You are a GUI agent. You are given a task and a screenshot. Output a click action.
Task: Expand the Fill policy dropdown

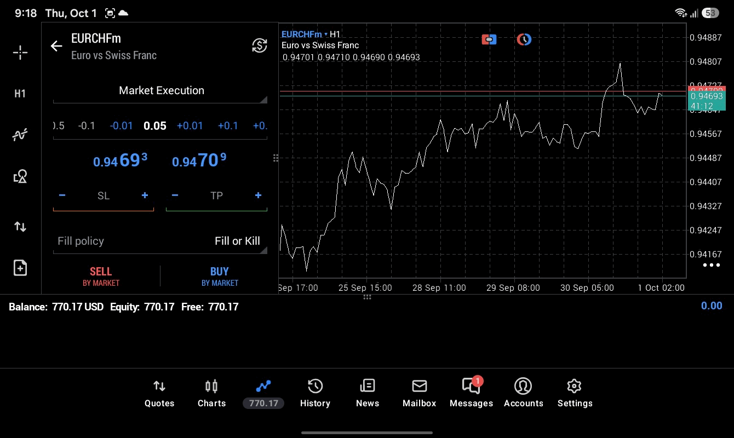(x=160, y=241)
